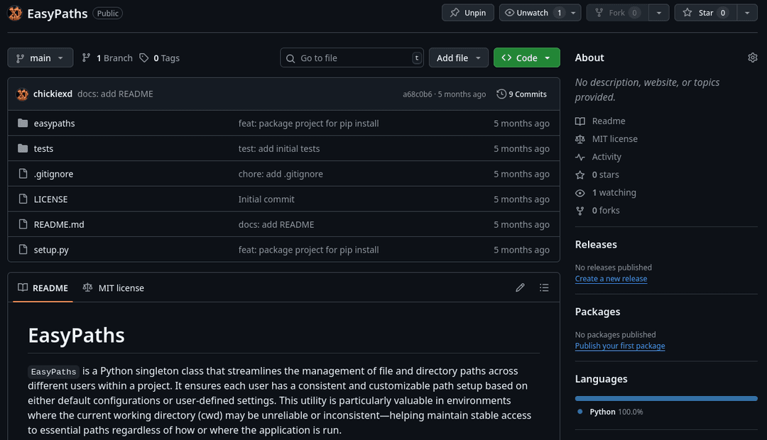This screenshot has width=767, height=440.
Task: Unpin the repository
Action: coord(467,13)
